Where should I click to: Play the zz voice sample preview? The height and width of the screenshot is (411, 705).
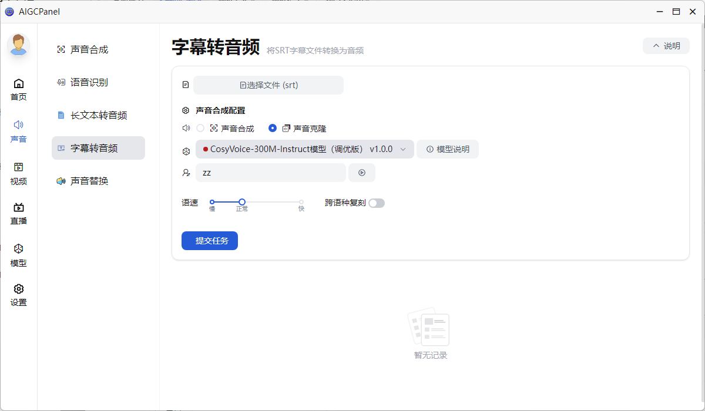coord(362,173)
